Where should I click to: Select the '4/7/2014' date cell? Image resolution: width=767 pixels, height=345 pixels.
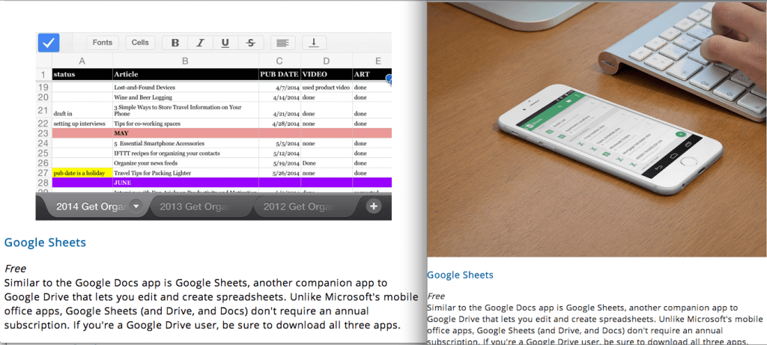pos(279,88)
